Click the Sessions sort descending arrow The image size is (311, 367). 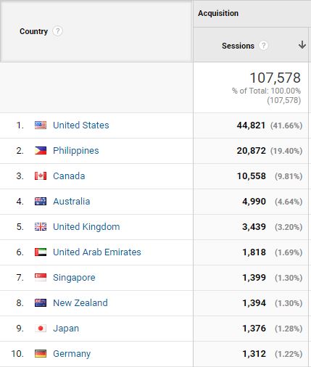[x=302, y=45]
